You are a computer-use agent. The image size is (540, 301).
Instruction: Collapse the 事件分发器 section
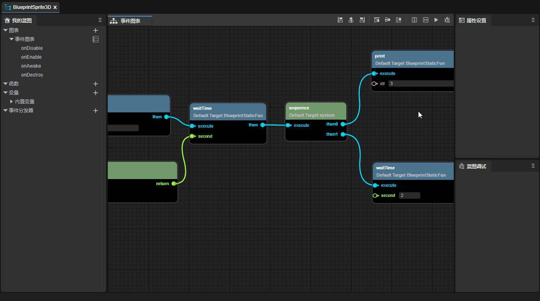point(5,111)
